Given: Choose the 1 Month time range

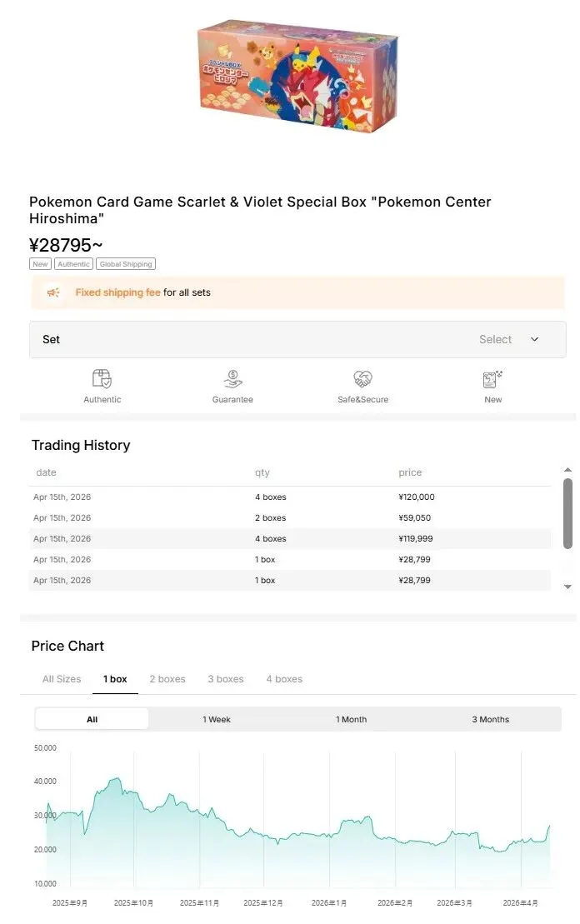Looking at the screenshot, I should 351,719.
